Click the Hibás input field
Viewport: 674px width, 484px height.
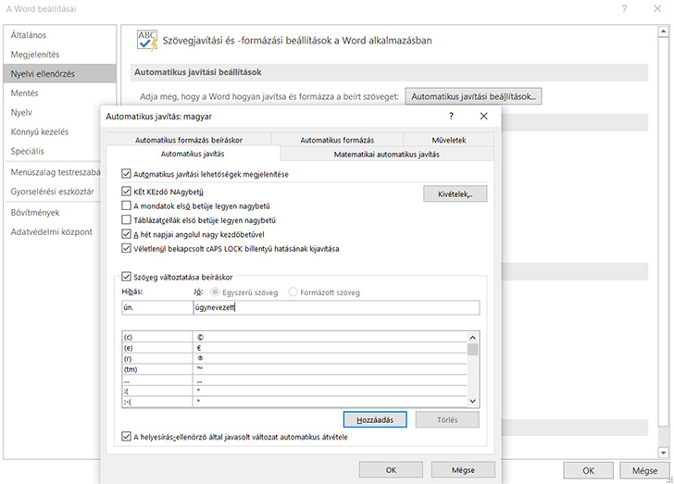click(x=155, y=308)
